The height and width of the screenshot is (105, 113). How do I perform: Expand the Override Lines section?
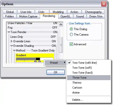click(x=12, y=41)
